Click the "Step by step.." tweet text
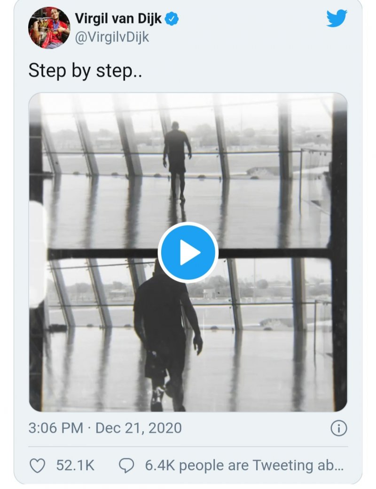Image resolution: width=376 pixels, height=489 pixels. 85,71
